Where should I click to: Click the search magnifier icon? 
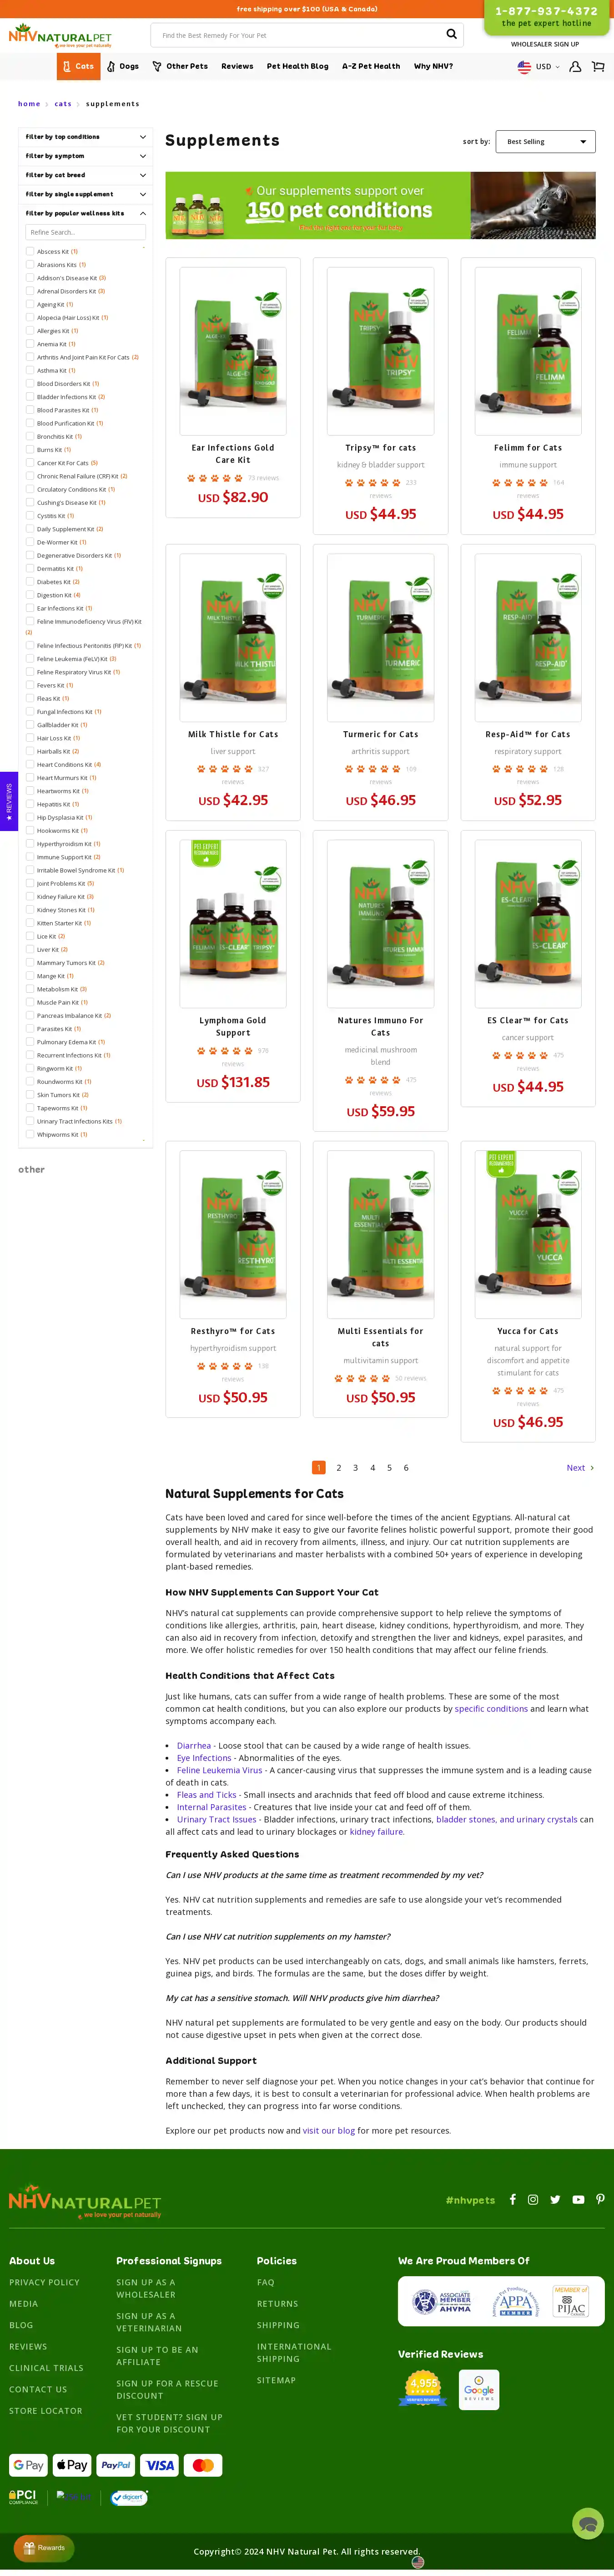coord(451,34)
